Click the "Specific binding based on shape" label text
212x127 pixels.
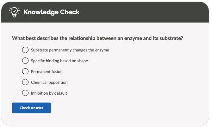[x=59, y=61]
